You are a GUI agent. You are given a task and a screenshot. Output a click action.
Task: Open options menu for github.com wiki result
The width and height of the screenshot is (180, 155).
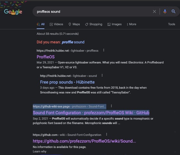pos(107,134)
